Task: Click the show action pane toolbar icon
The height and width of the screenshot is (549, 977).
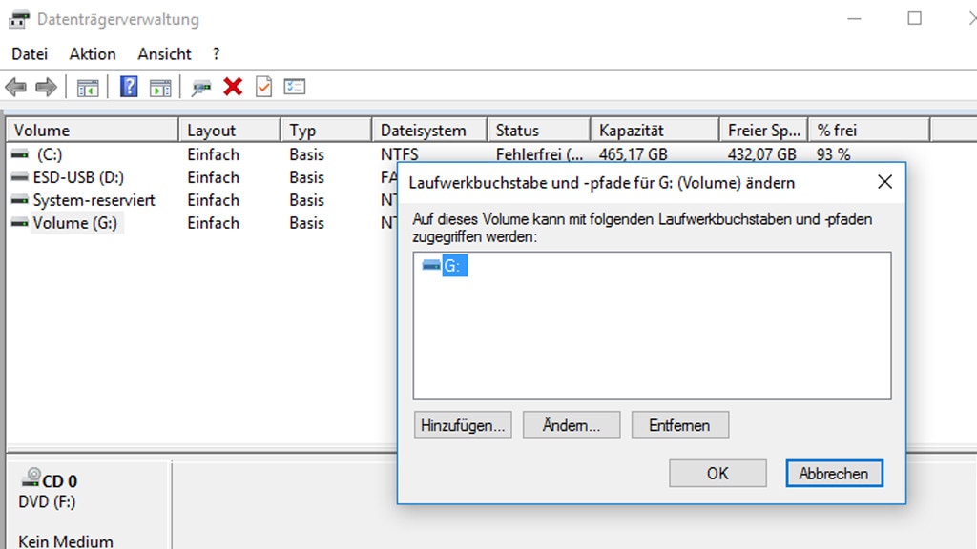Action: (x=159, y=87)
